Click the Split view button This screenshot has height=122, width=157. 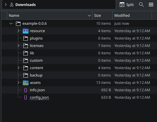pyautogui.click(x=127, y=5)
